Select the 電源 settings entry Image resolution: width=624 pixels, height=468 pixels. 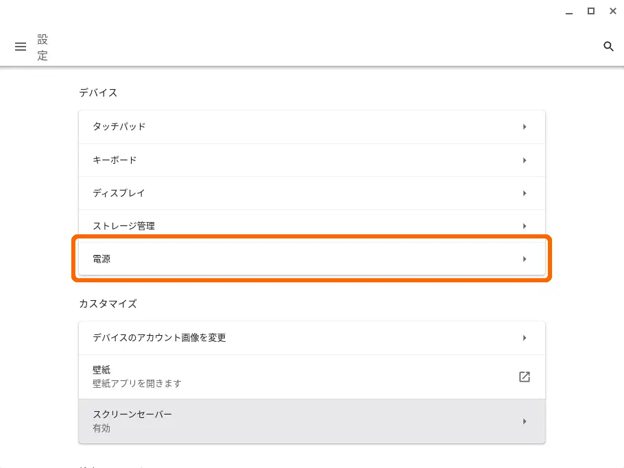tap(312, 259)
